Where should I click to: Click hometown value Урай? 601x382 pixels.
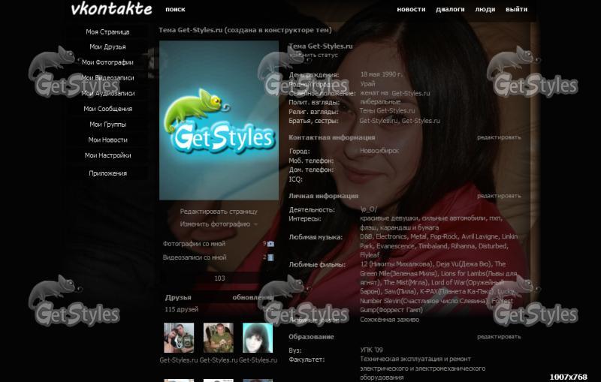pos(367,83)
